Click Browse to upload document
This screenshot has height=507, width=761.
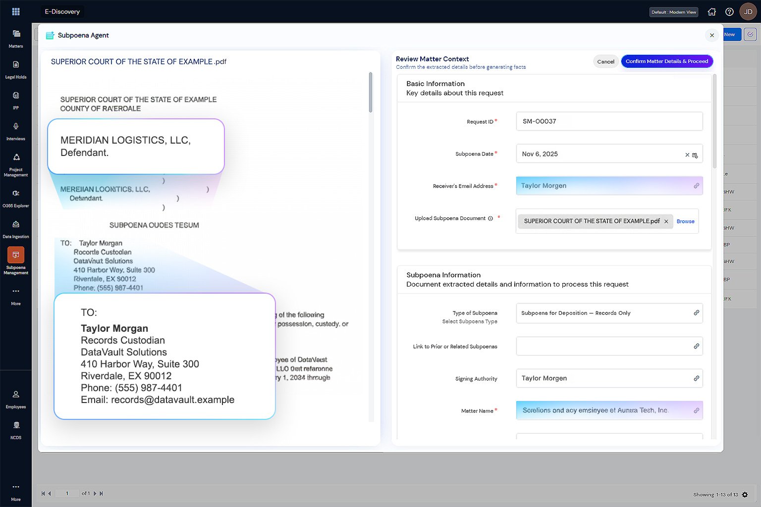click(685, 221)
